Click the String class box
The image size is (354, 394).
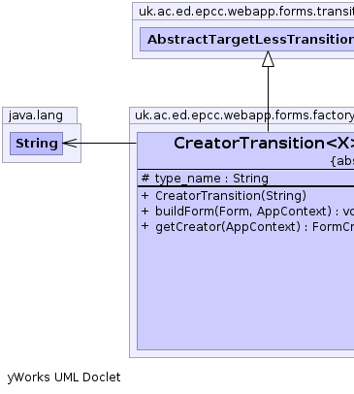[36, 144]
